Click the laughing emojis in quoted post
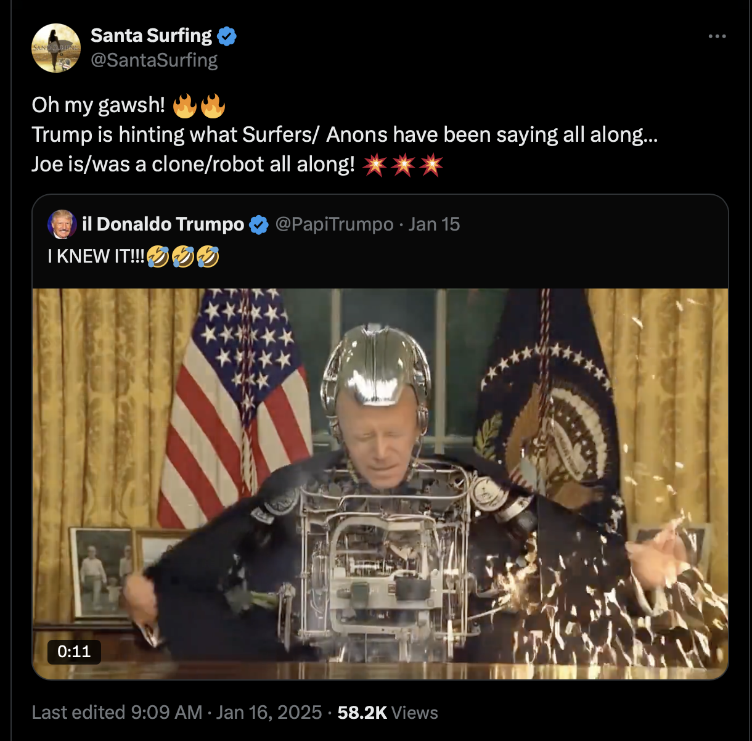Screen dimensions: 752x741 [183, 256]
